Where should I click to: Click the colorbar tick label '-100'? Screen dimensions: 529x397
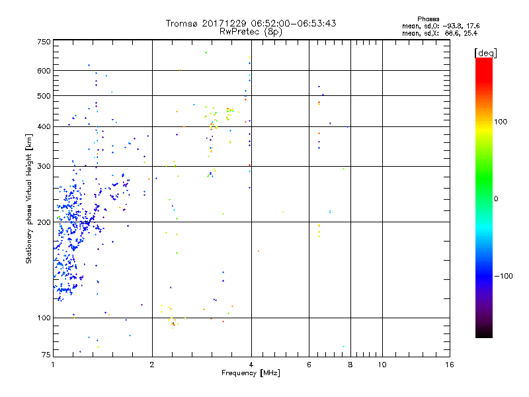coord(504,276)
